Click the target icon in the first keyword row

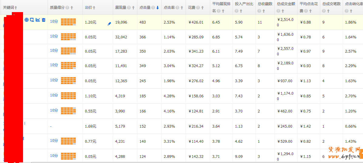point(27,20)
